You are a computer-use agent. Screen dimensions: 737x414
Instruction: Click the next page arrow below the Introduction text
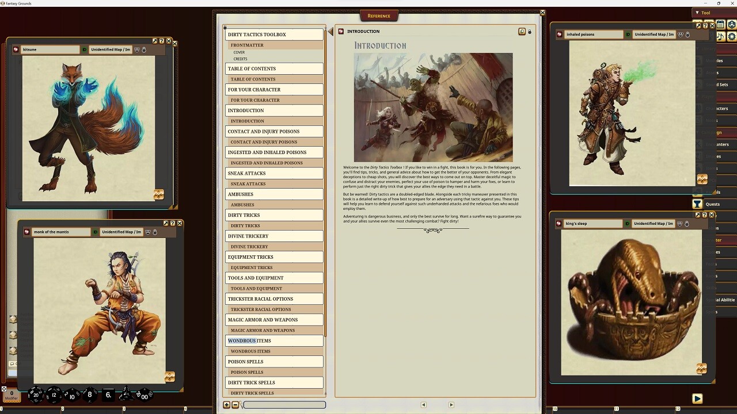(451, 405)
